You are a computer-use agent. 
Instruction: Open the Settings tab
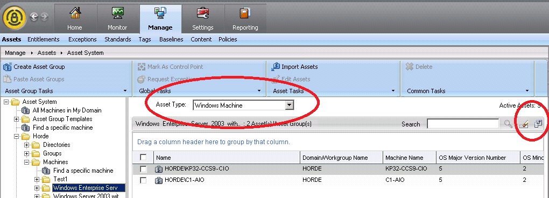pyautogui.click(x=203, y=19)
